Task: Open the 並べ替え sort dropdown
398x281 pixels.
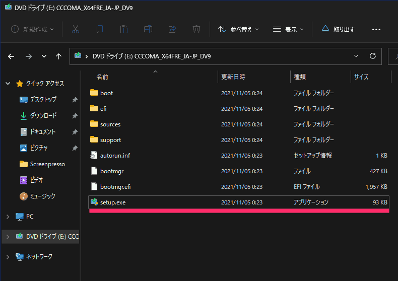Action: coord(238,29)
